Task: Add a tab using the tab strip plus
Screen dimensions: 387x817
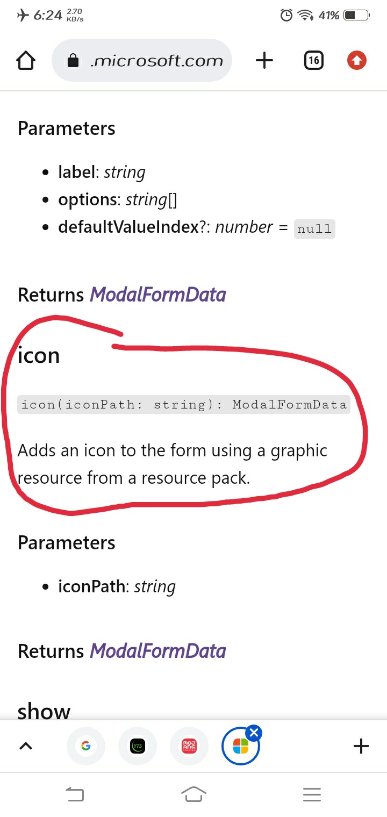Action: coord(361,746)
